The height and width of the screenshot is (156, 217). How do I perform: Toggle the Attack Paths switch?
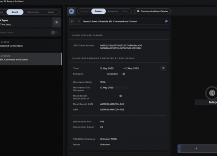(x=55, y=32)
